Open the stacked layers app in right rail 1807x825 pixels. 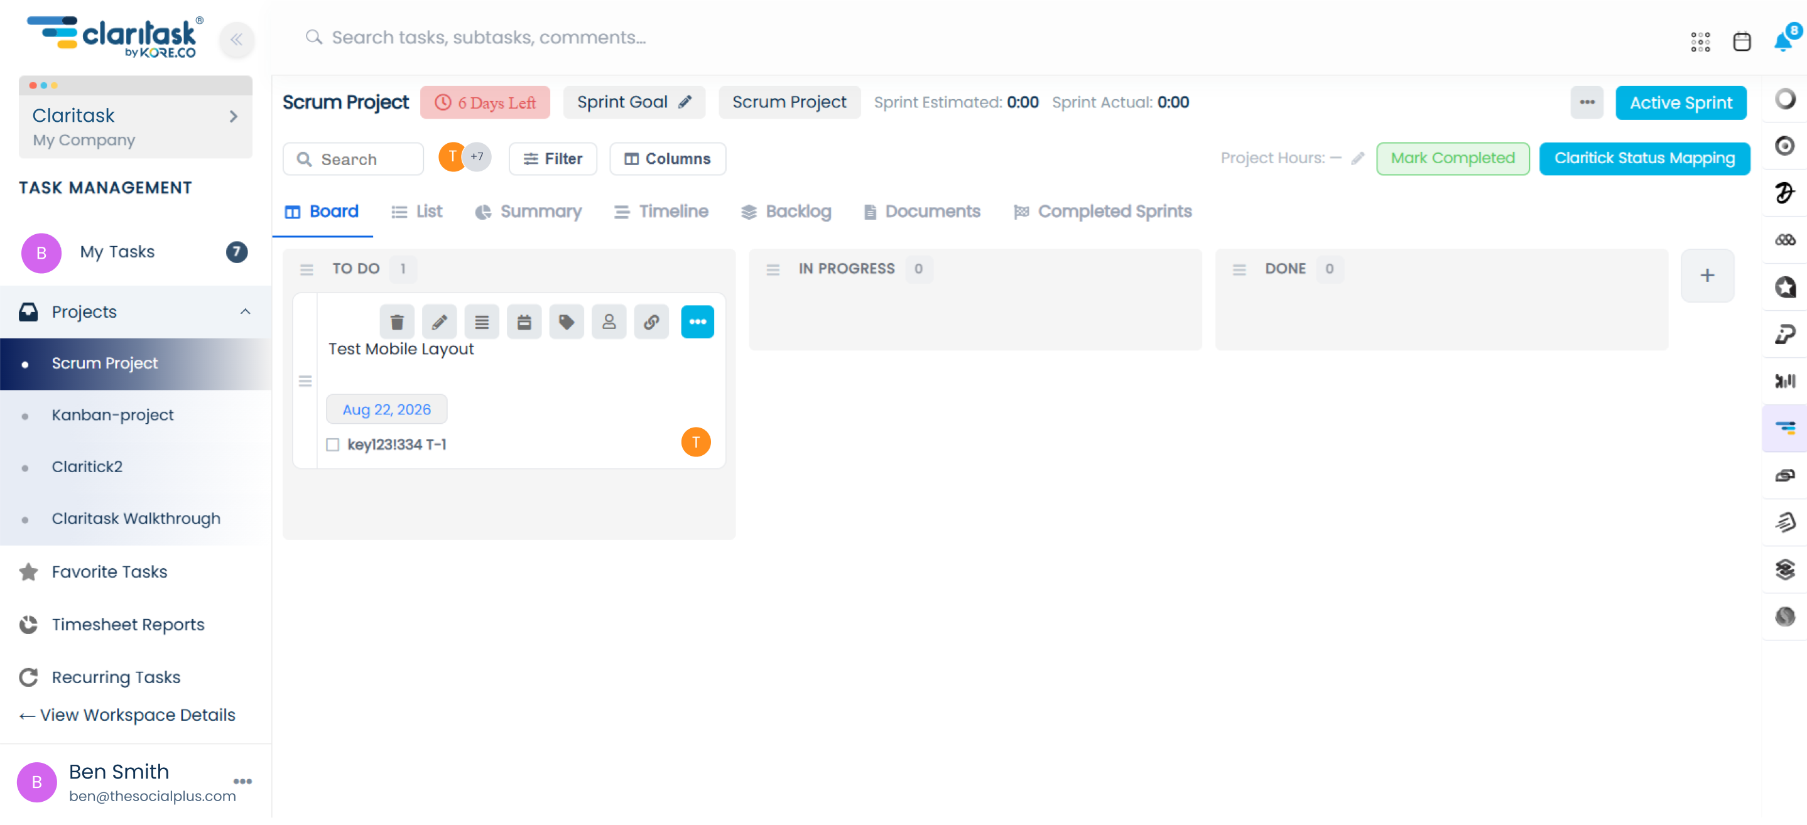1784,569
